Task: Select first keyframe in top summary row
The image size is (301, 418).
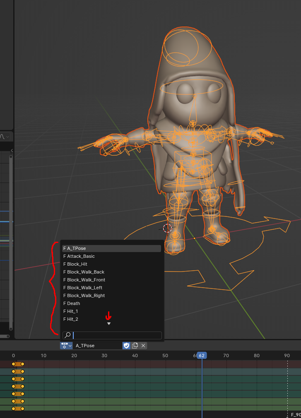Action: (13, 364)
